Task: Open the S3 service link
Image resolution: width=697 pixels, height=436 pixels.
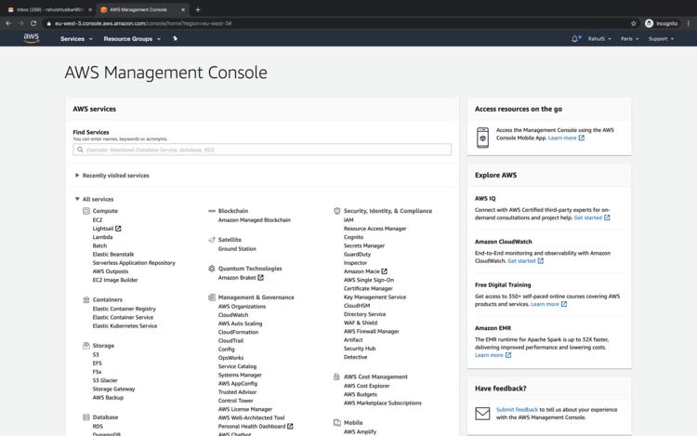Action: pos(96,355)
